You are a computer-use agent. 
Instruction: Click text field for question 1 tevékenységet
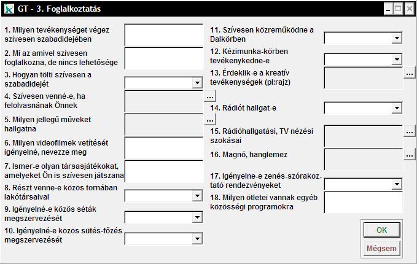(163, 35)
